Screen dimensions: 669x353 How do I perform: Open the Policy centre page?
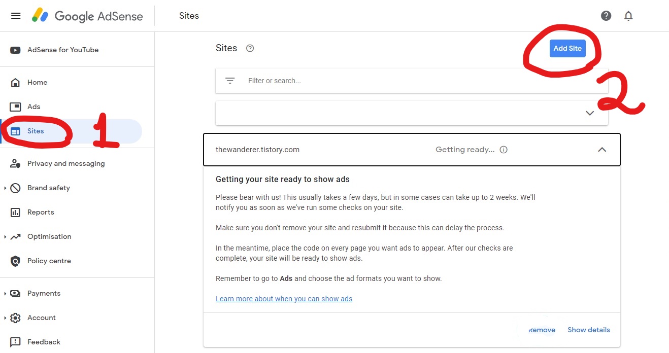click(49, 261)
